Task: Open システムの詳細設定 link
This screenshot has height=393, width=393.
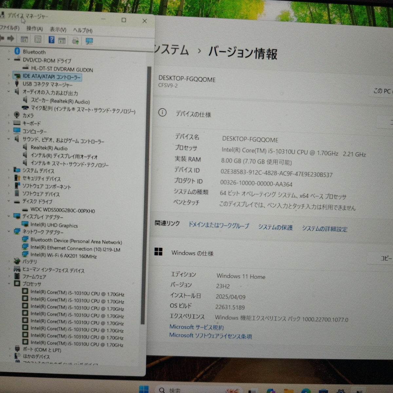Action: click(x=325, y=229)
